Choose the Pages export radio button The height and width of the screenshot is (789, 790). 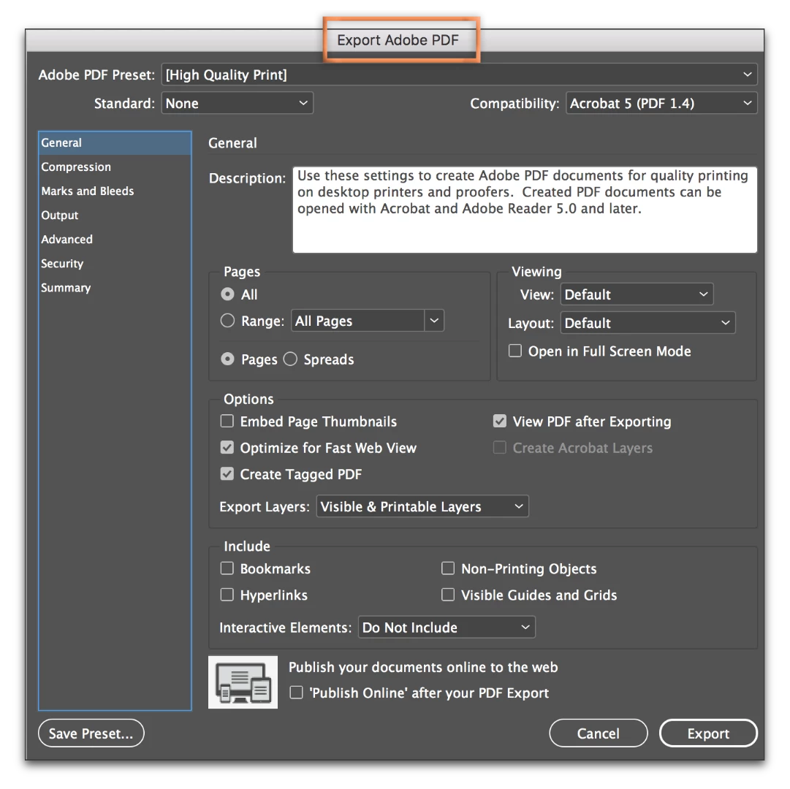click(x=228, y=359)
